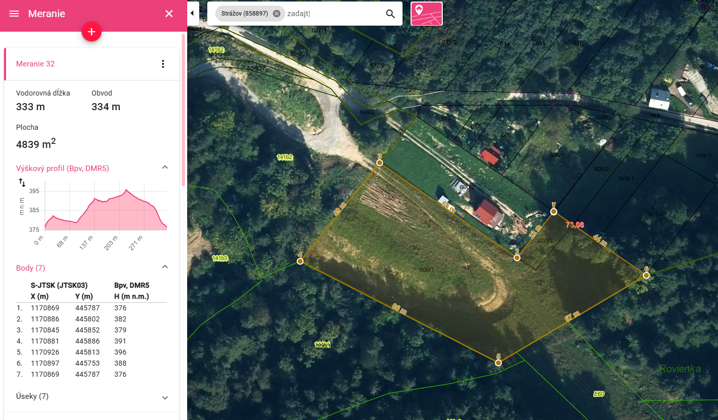This screenshot has height=420, width=718.
Task: Click the peak of the elevation profile chart
Action: [x=126, y=190]
